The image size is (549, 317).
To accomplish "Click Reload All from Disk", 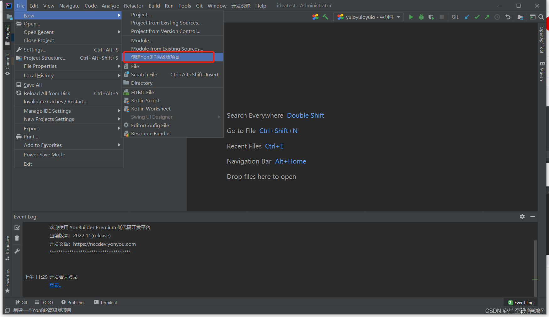I will click(68, 93).
